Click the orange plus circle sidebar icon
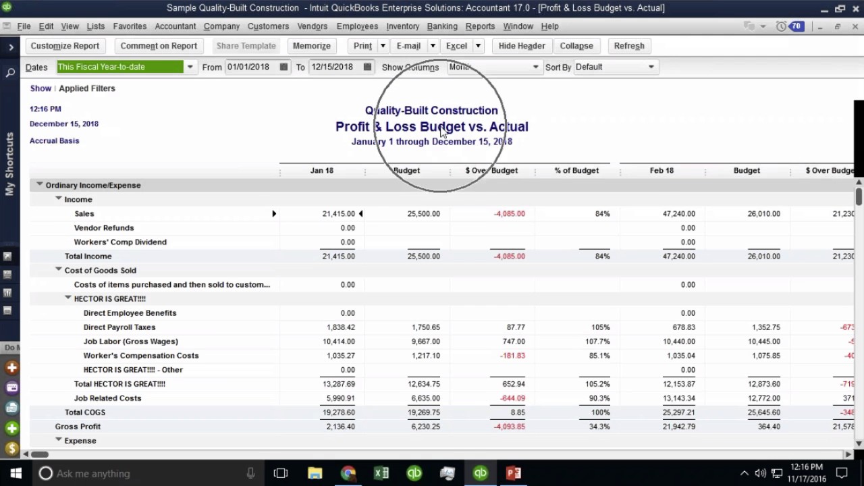864x486 pixels. pos(11,368)
